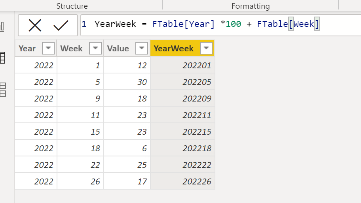
Task: Switch to Data view sidebar icon
Action: (2, 58)
